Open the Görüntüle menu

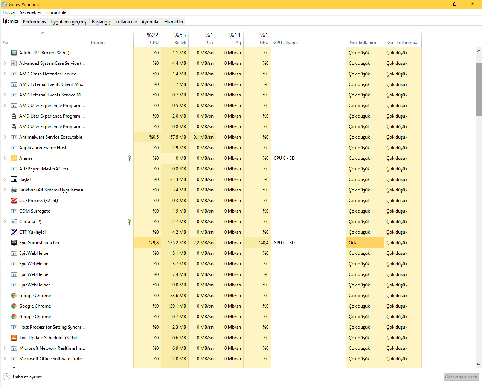(56, 12)
